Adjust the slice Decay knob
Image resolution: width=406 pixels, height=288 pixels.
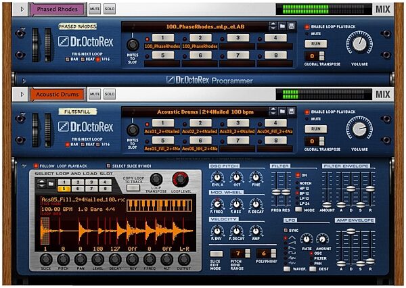(115, 259)
